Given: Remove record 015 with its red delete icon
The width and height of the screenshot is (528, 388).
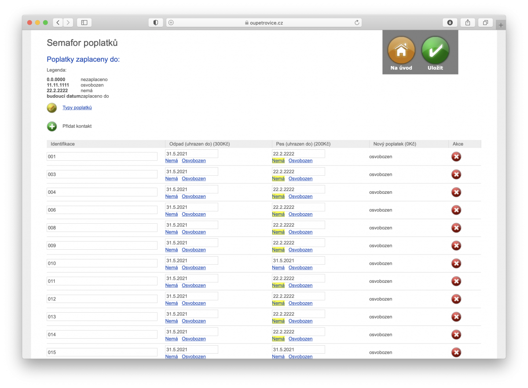Looking at the screenshot, I should pos(456,352).
